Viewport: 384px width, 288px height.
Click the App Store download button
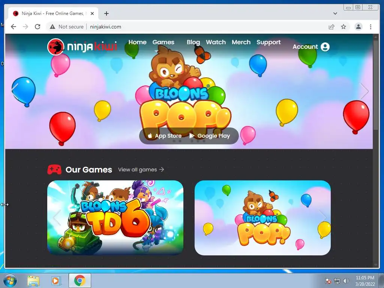pyautogui.click(x=165, y=136)
